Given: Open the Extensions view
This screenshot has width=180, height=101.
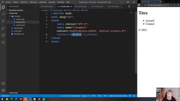Looking at the screenshot, I should coord(3,35).
